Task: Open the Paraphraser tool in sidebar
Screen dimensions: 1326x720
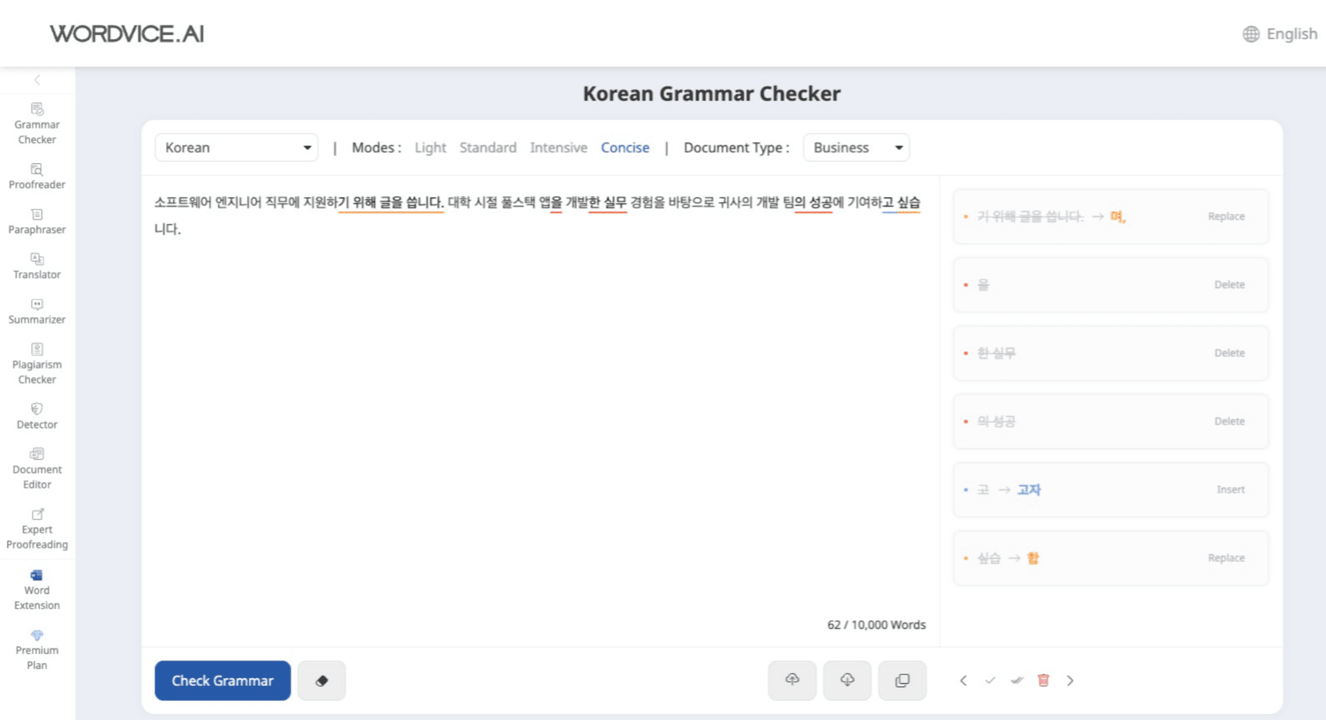Action: tap(37, 221)
